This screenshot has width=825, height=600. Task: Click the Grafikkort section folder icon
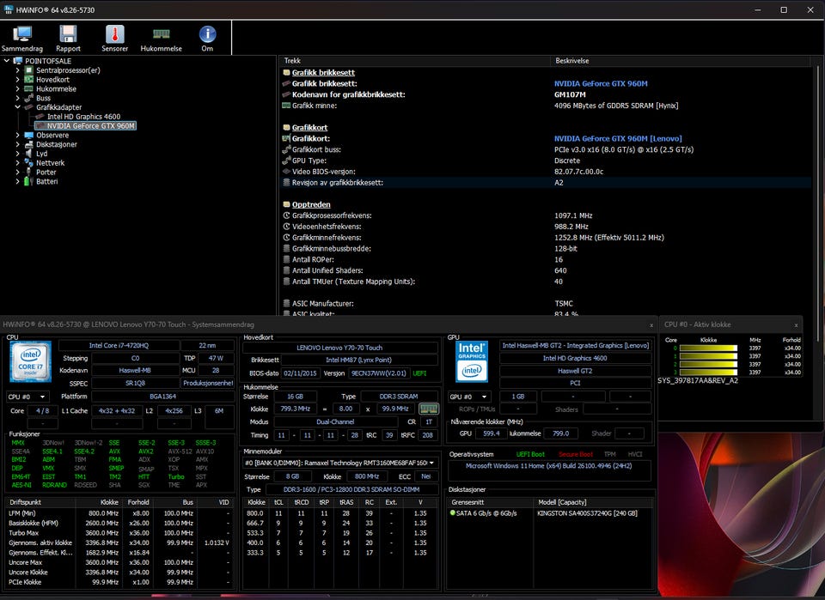(x=287, y=127)
